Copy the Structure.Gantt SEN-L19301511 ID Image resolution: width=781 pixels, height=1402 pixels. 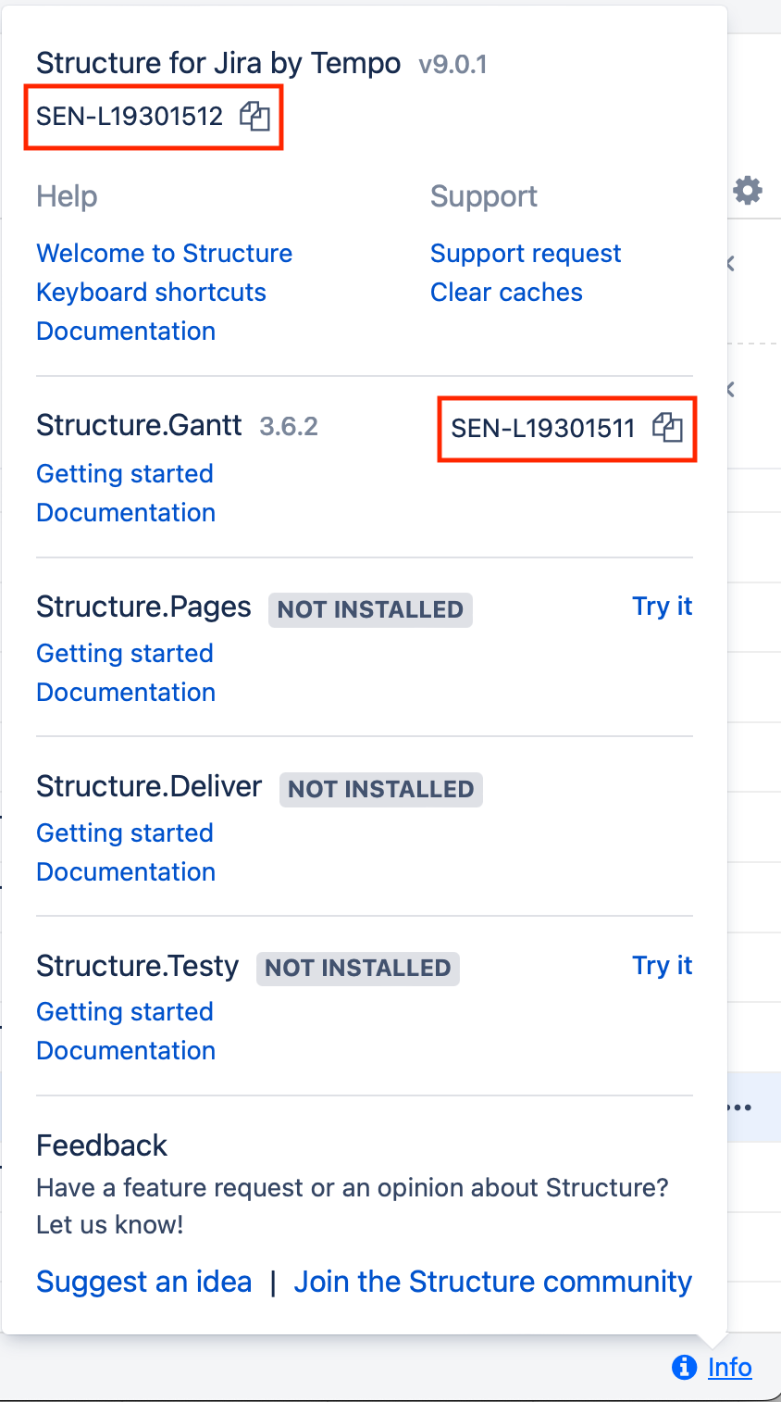[667, 428]
